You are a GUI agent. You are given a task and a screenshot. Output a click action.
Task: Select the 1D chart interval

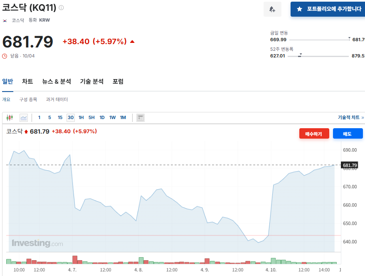click(102, 118)
